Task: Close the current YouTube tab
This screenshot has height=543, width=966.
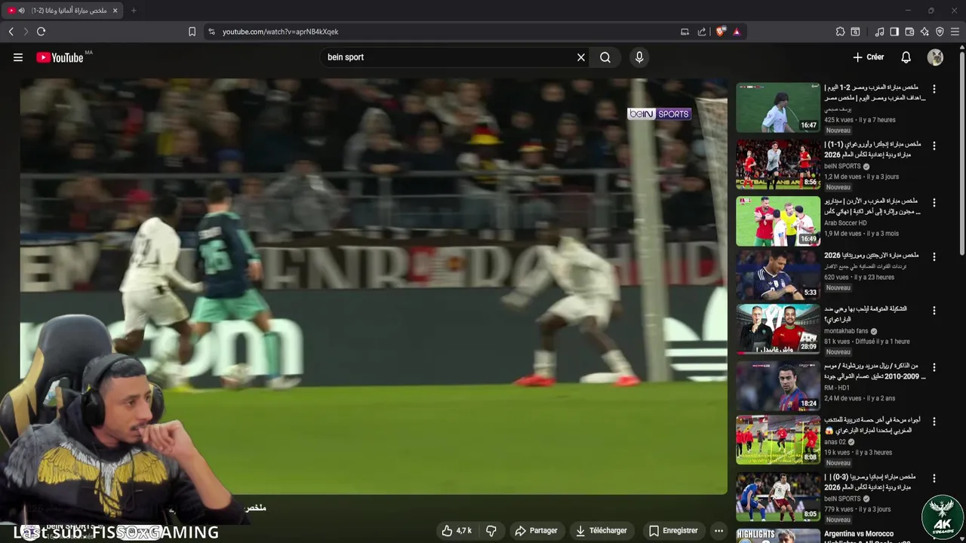Action: (115, 11)
